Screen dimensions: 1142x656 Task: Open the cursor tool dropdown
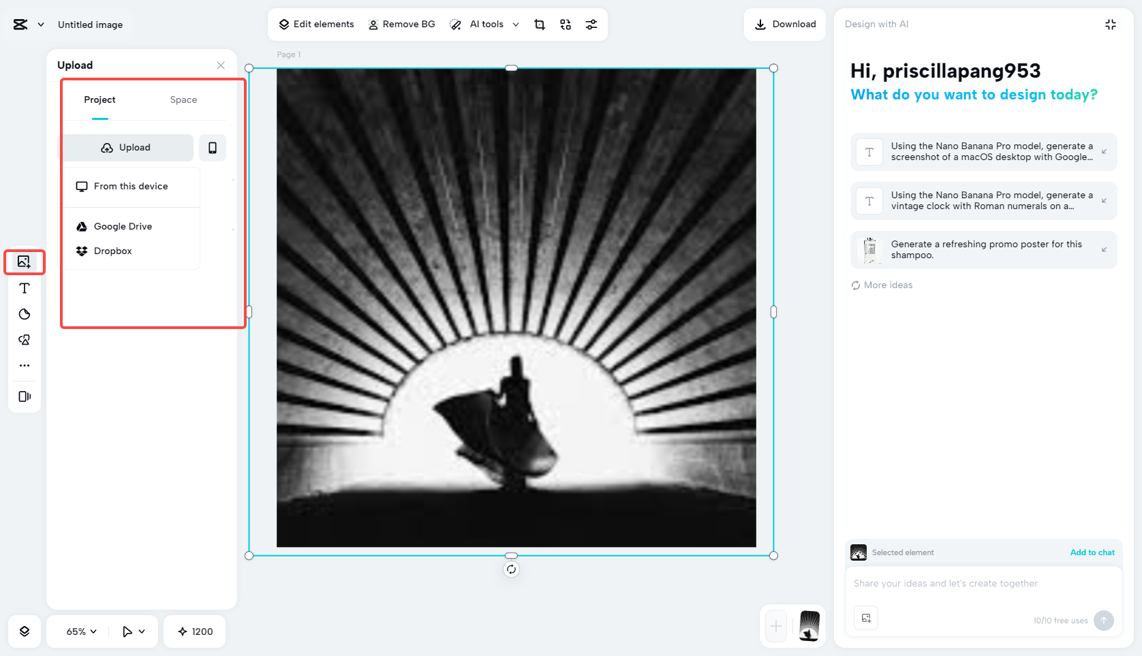click(134, 631)
